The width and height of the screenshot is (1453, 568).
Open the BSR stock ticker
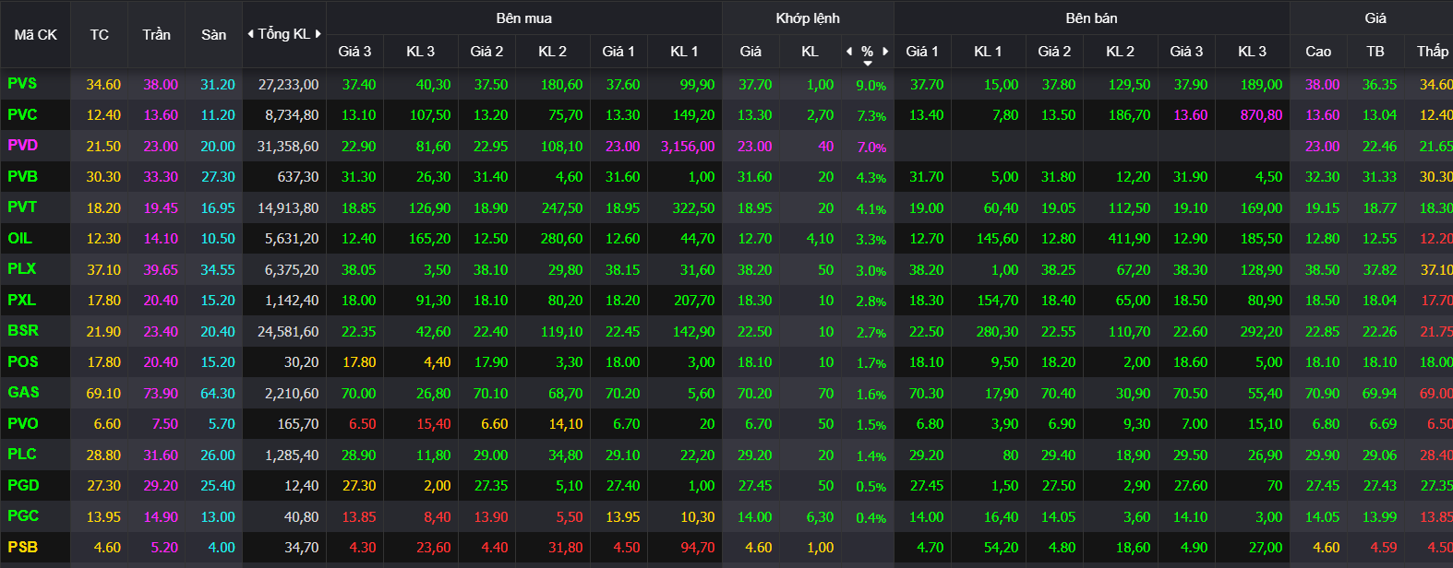tap(23, 331)
